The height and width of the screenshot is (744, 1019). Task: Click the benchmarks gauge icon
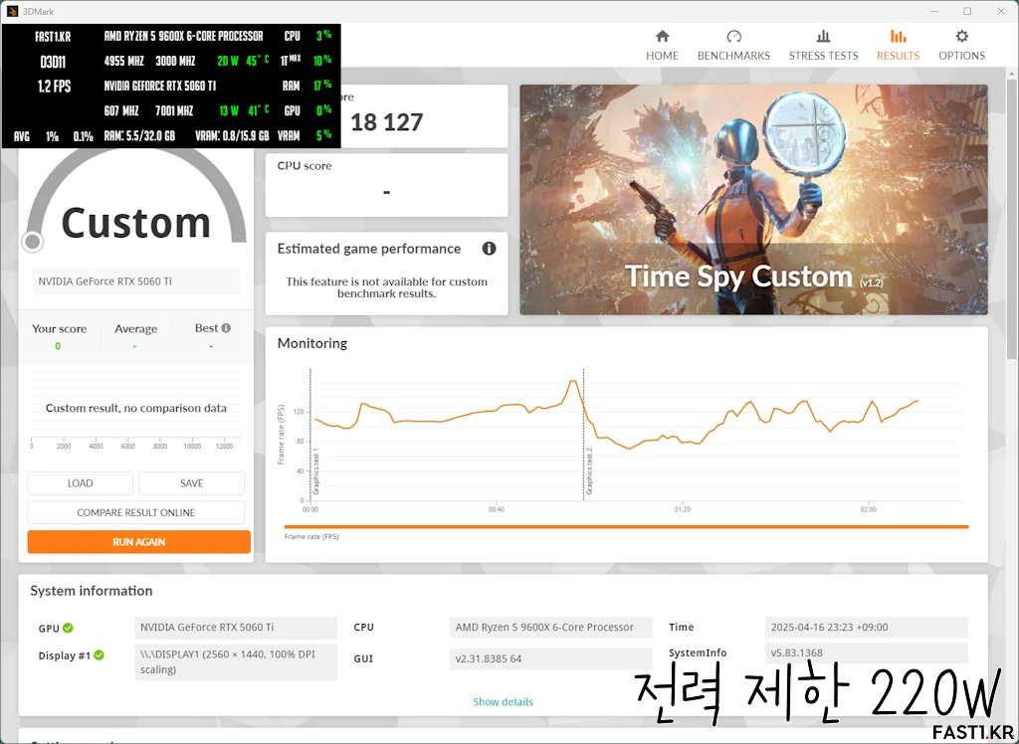[x=733, y=36]
